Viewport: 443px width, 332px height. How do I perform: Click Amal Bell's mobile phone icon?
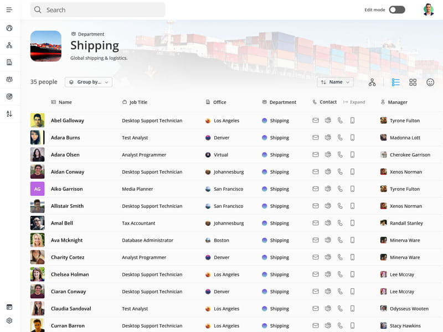(x=352, y=223)
